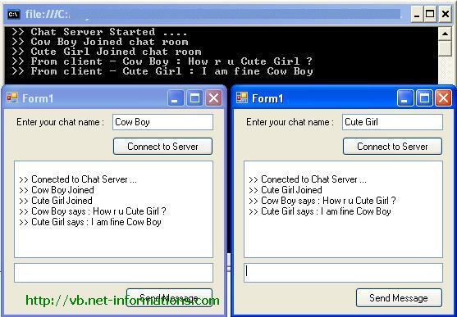Send Message from the Cute Girl window
The image size is (457, 317).
[x=399, y=298]
